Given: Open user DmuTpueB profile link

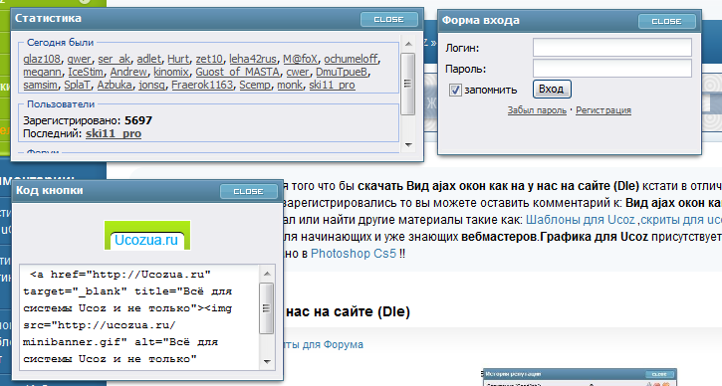Looking at the screenshot, I should click(342, 72).
